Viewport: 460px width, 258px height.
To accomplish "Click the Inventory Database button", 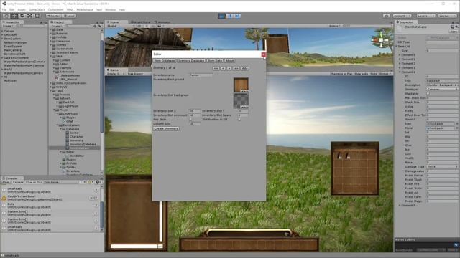I will [x=191, y=60].
